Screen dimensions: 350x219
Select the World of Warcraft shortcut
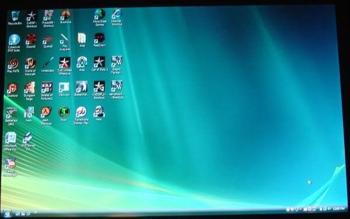coord(30,67)
